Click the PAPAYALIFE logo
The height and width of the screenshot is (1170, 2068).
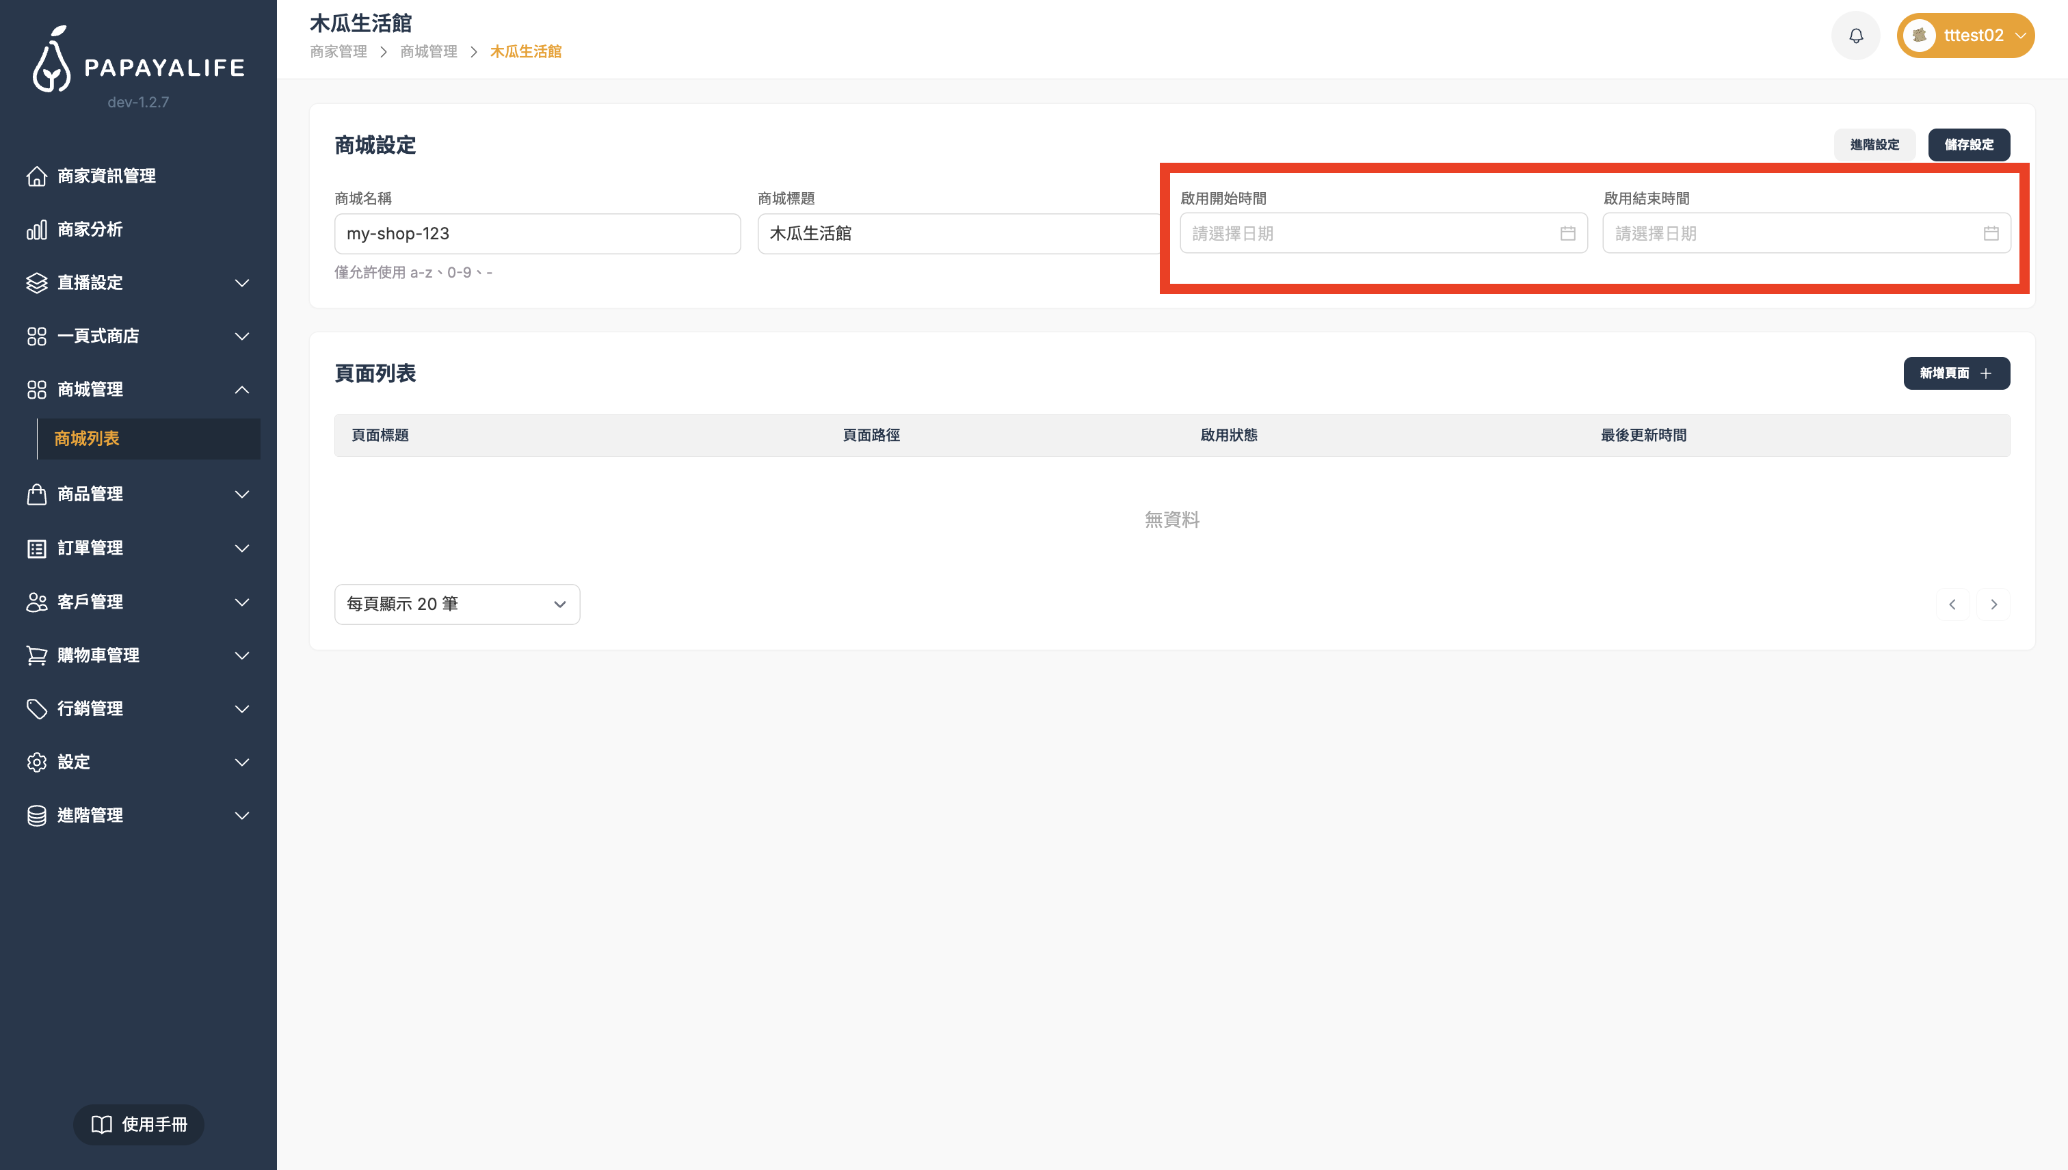point(137,61)
